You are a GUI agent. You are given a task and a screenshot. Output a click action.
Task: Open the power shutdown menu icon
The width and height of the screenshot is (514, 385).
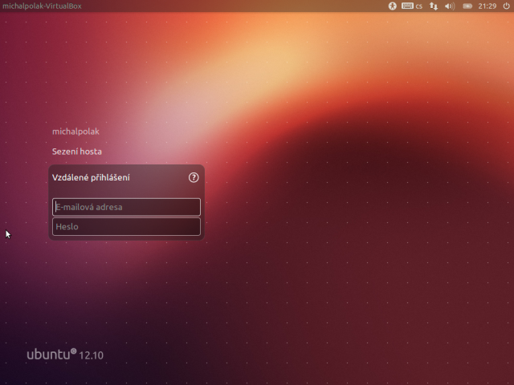coord(506,6)
